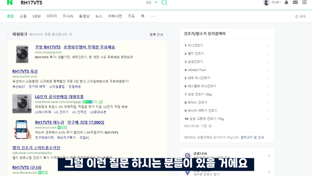This screenshot has height=176, width=312.
Task: Expand the 삼성 건조기 16kg row chevron
Action: (x=268, y=95)
